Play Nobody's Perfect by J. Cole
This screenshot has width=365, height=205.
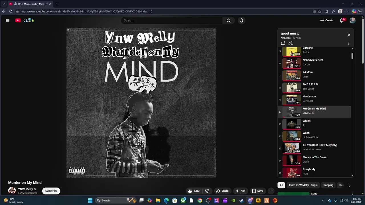[314, 63]
